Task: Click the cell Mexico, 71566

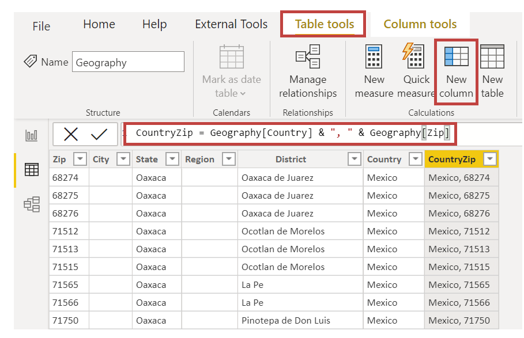Action: (x=462, y=302)
